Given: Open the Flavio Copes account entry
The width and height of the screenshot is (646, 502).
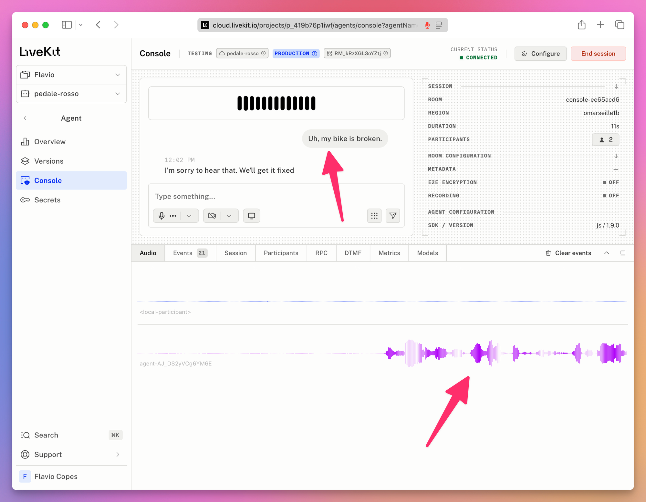Looking at the screenshot, I should (71, 476).
